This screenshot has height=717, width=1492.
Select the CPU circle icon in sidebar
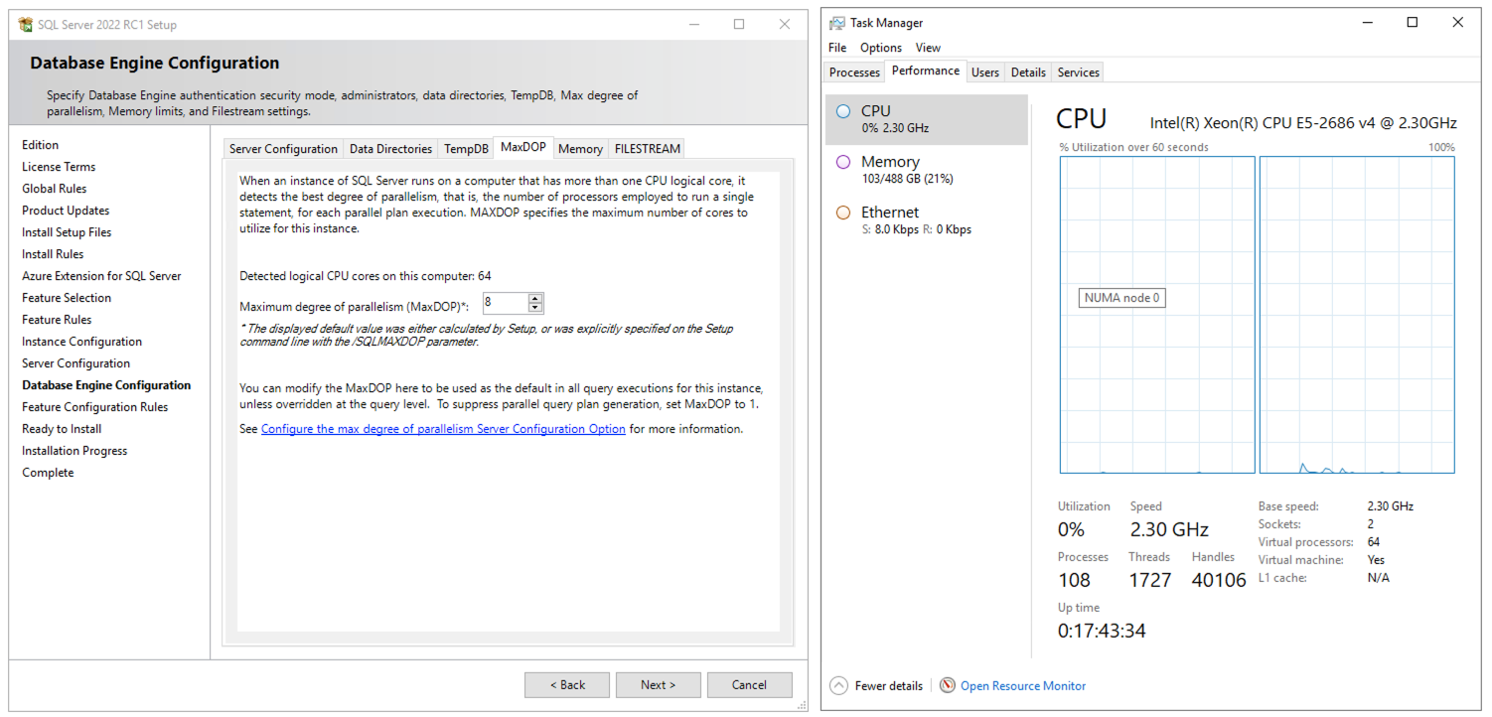pyautogui.click(x=843, y=111)
